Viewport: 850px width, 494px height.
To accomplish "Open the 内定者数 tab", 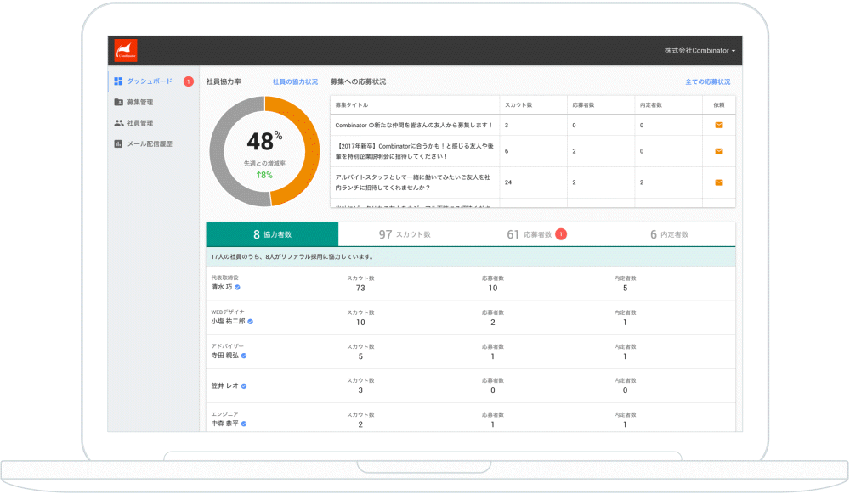I will [669, 234].
